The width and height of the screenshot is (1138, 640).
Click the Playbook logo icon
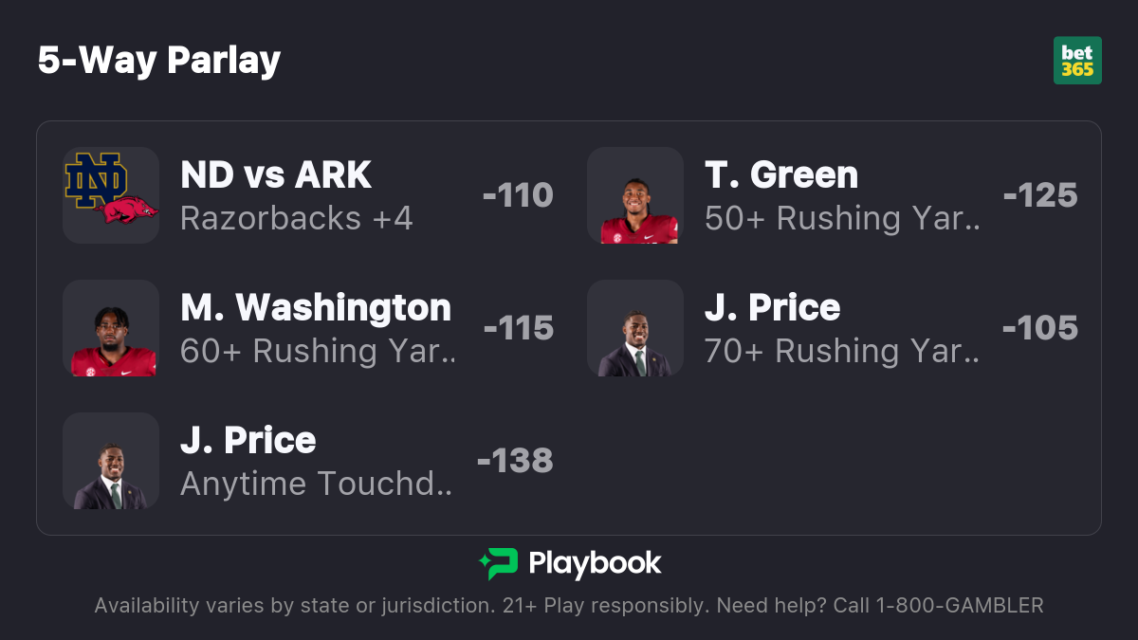498,564
